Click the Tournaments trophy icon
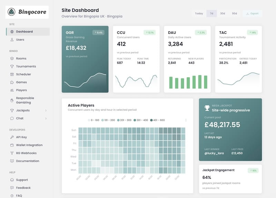Image resolution: width=276 pixels, height=198 pixels. pyautogui.click(x=12, y=66)
